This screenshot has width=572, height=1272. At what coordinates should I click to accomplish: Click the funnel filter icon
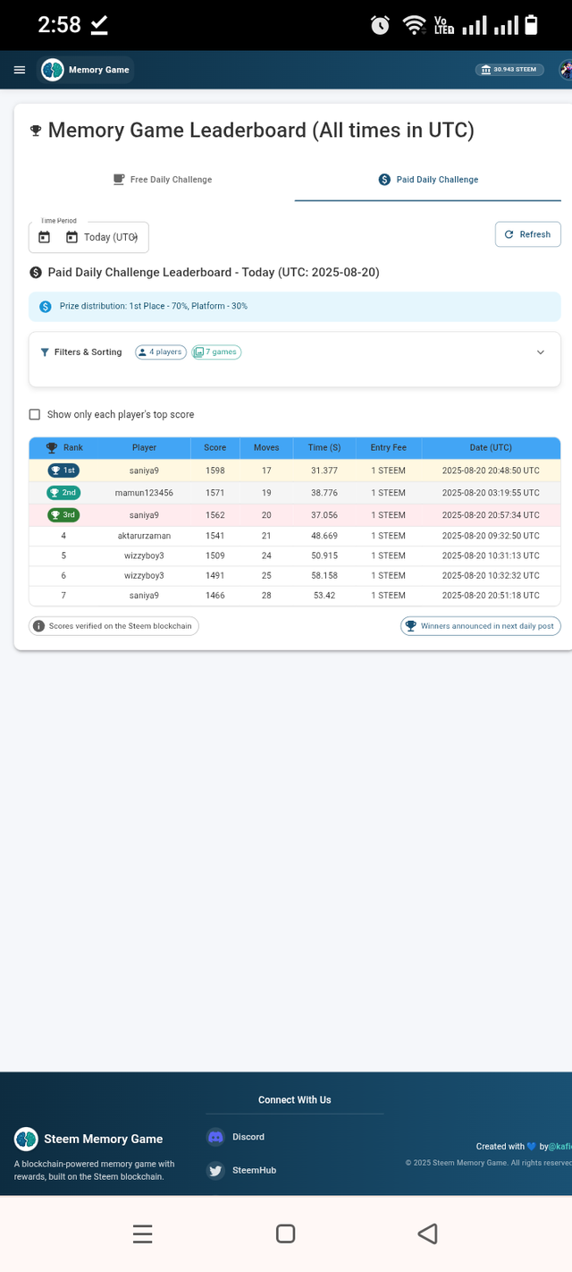[x=45, y=352]
